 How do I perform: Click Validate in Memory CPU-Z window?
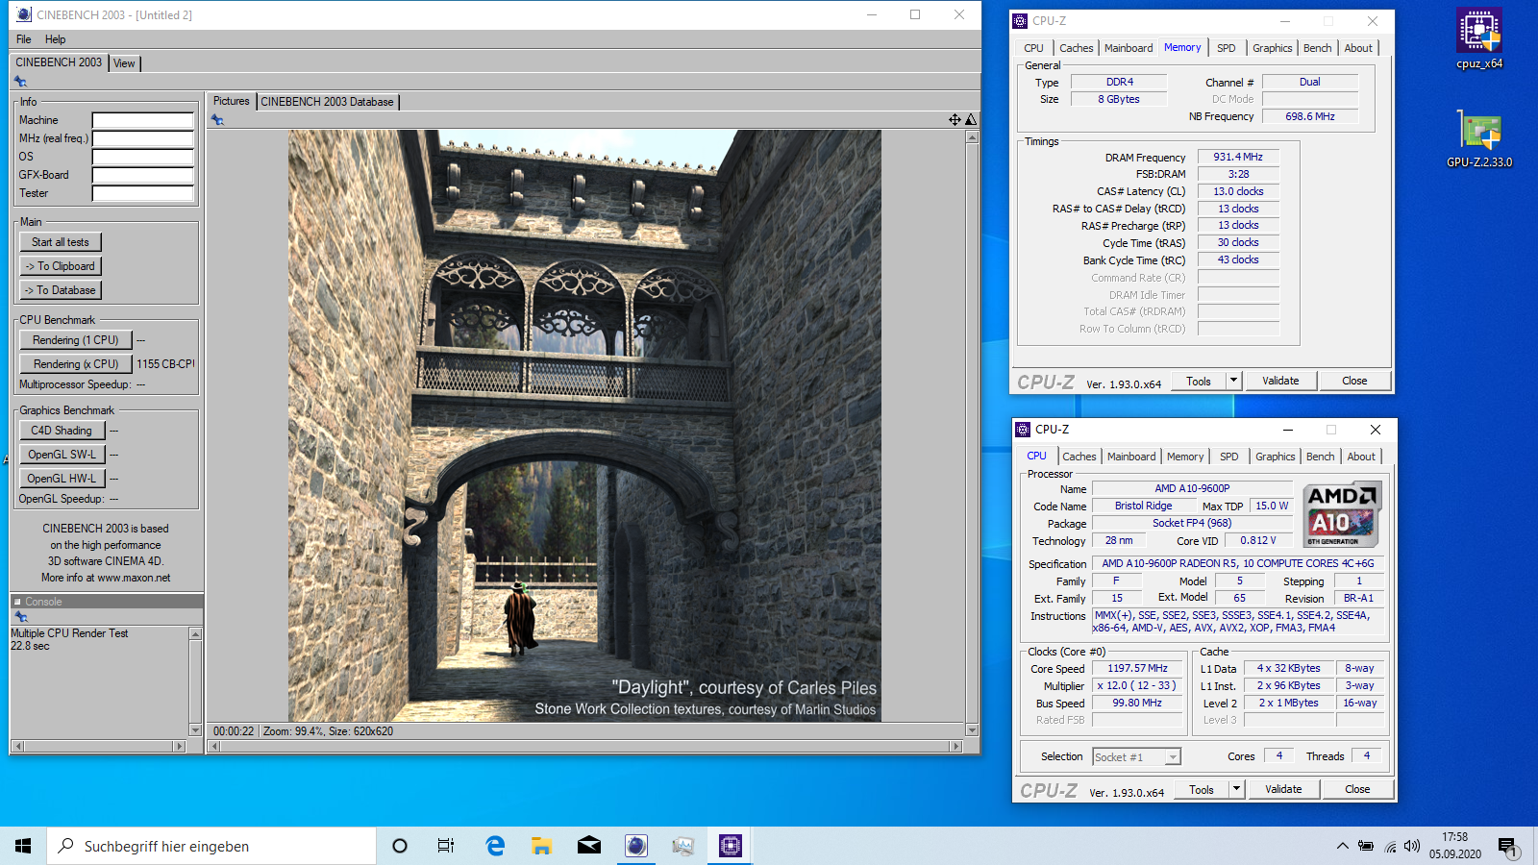point(1280,381)
